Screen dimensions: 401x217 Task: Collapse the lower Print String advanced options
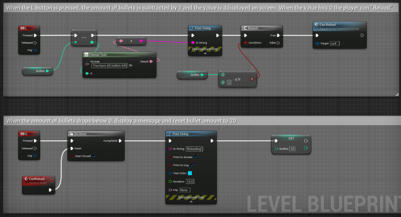191,202
